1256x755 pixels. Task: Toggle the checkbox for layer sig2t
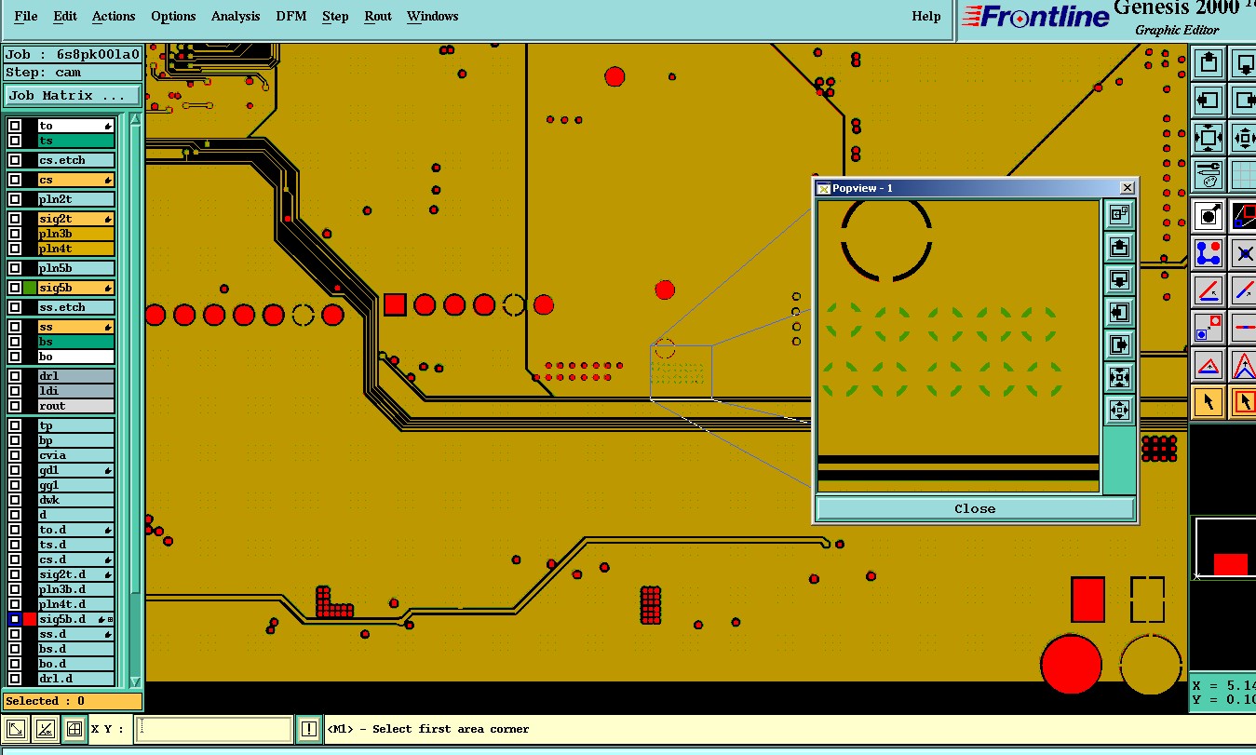pyautogui.click(x=15, y=219)
